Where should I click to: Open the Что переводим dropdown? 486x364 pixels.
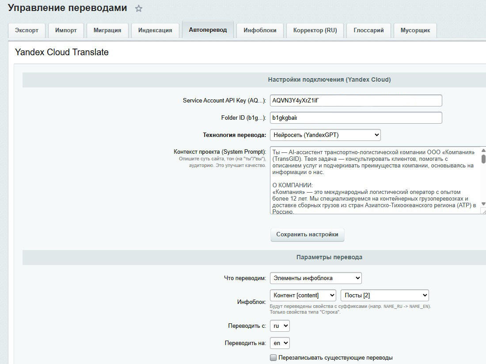[x=315, y=278]
